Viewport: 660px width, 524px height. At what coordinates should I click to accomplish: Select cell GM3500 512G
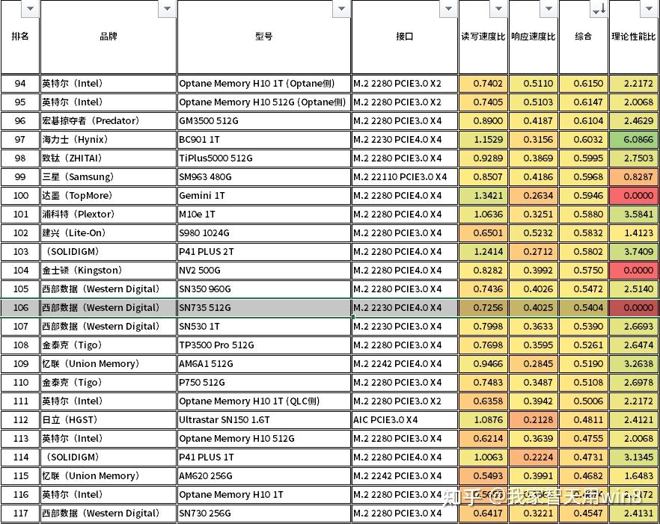tap(264, 120)
